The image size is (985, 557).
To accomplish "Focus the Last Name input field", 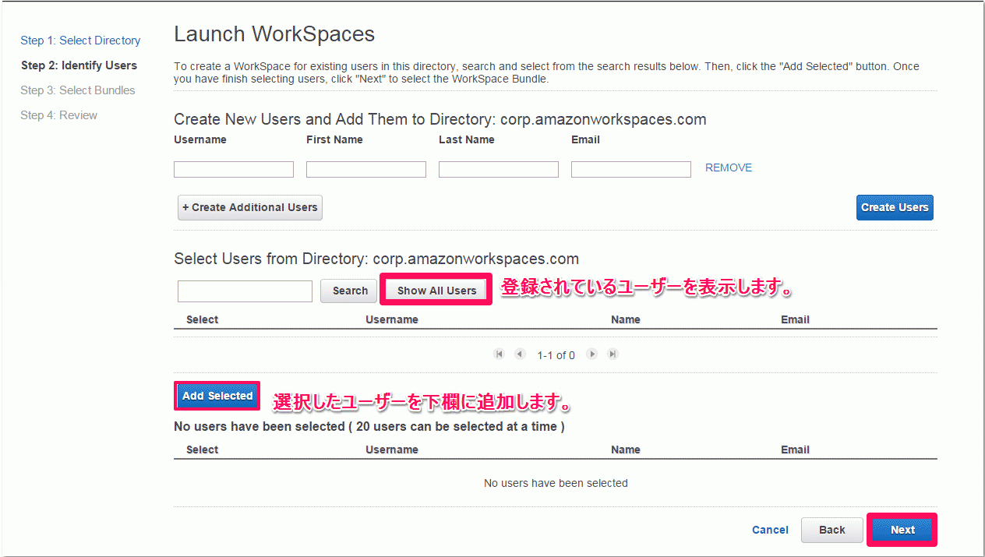I will 499,169.
